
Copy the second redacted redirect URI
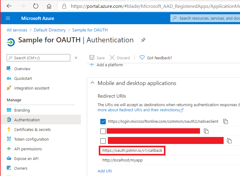tap(229, 141)
